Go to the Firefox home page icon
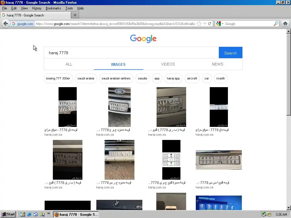291x218 pixels. click(x=285, y=24)
